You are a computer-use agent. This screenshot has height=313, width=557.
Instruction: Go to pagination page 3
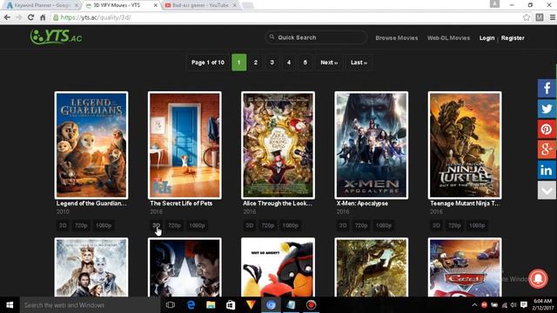coord(272,63)
